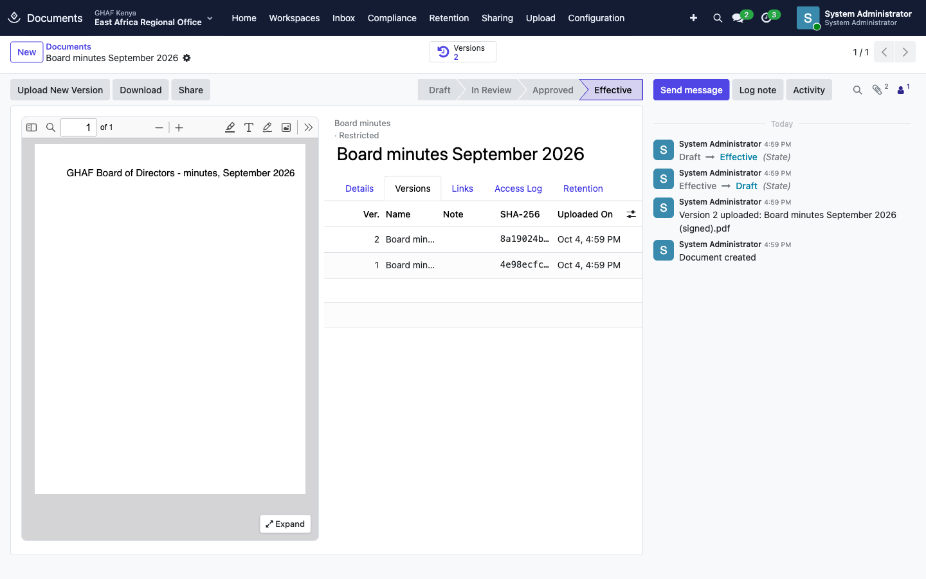Click the Documents app logo icon

tap(14, 18)
